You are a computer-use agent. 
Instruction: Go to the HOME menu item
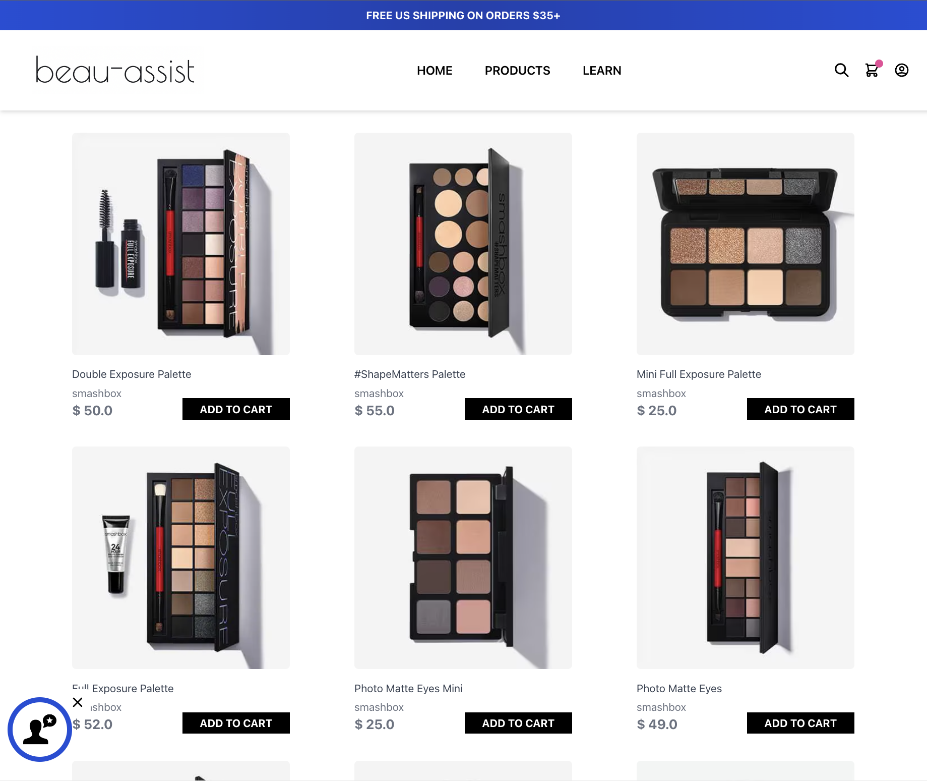point(435,71)
